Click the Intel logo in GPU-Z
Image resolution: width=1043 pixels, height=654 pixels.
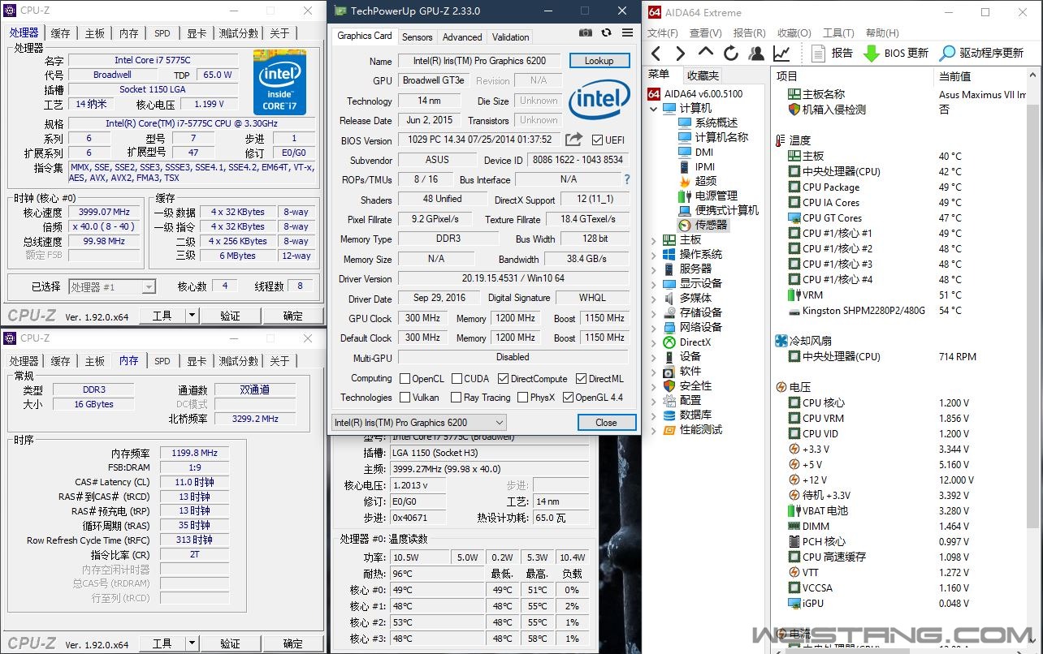tap(599, 100)
